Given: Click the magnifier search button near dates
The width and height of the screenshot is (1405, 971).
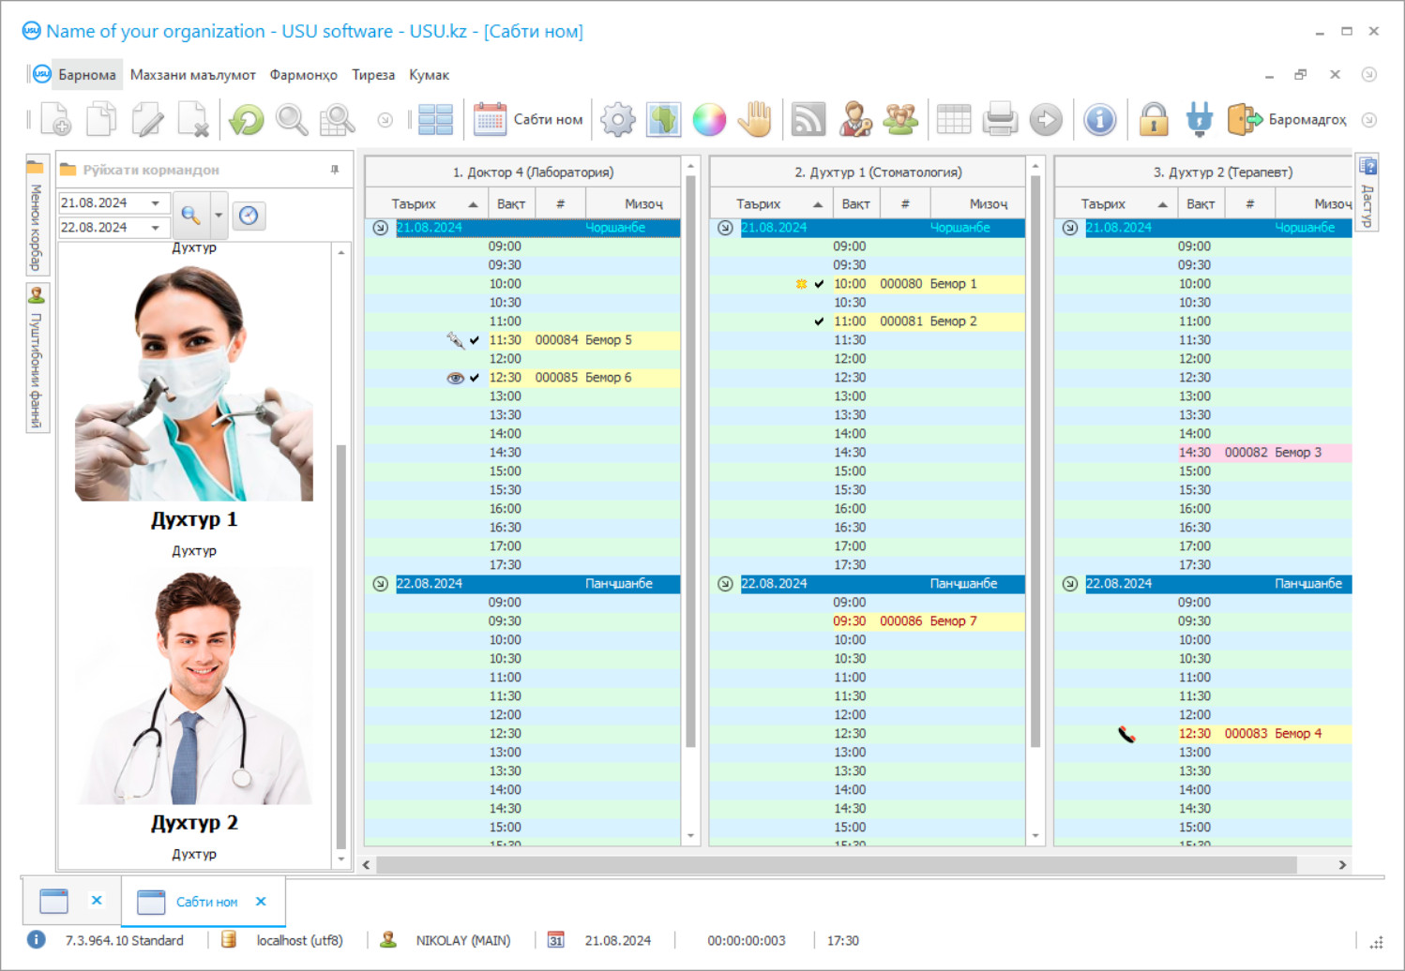Looking at the screenshot, I should (191, 215).
